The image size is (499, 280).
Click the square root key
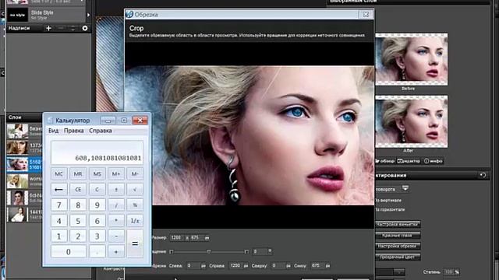(135, 190)
